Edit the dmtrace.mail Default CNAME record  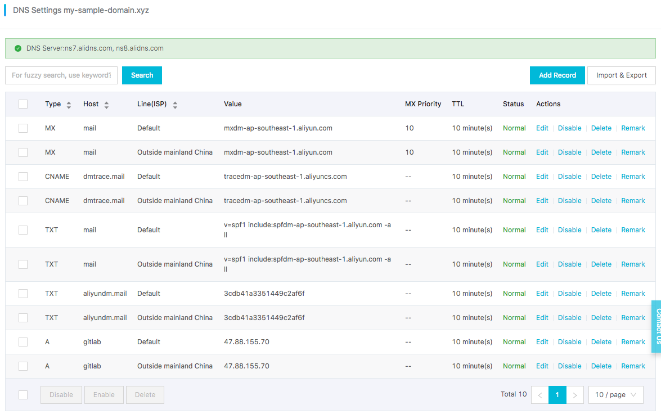[542, 177]
